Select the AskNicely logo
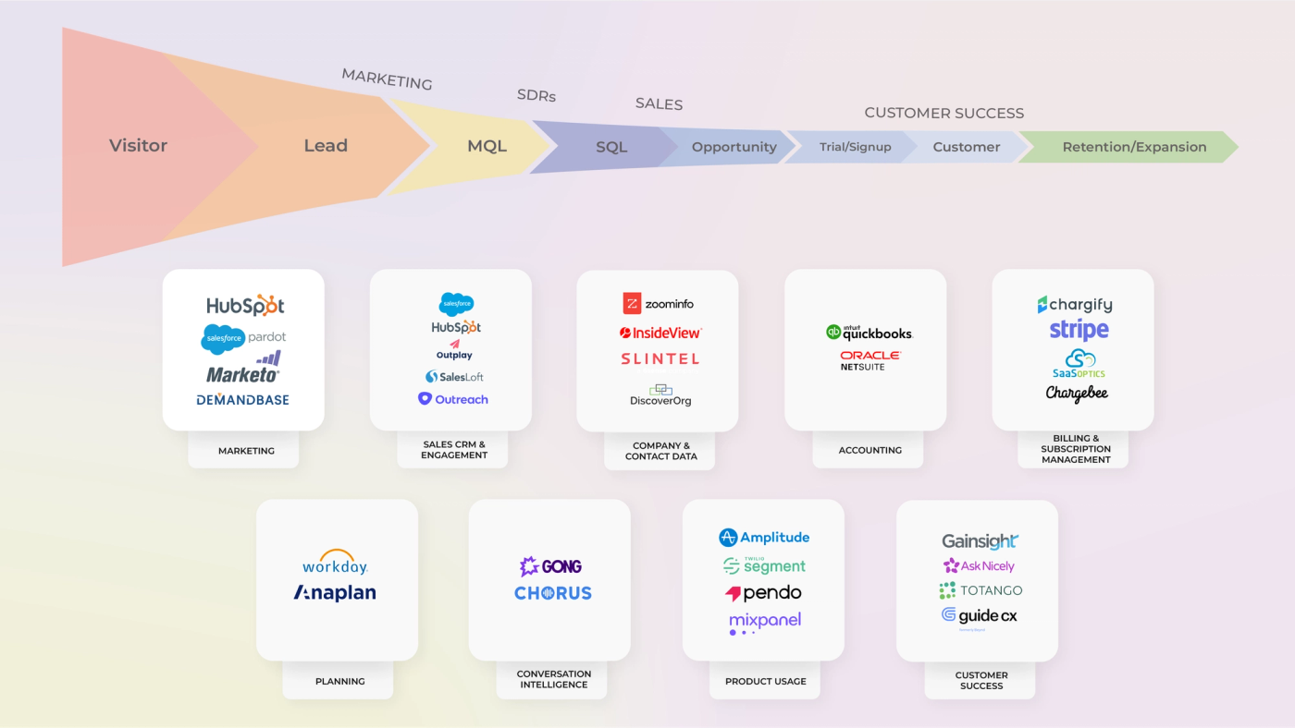Image resolution: width=1295 pixels, height=728 pixels. click(979, 566)
